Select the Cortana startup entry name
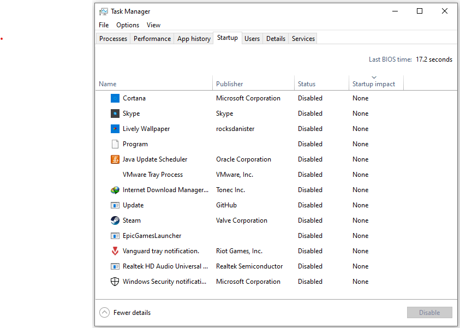The width and height of the screenshot is (460, 328). click(x=134, y=98)
